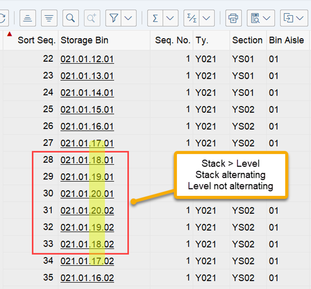Image resolution: width=311 pixels, height=289 pixels.
Task: Sort table in ascending order
Action: [x=28, y=18]
